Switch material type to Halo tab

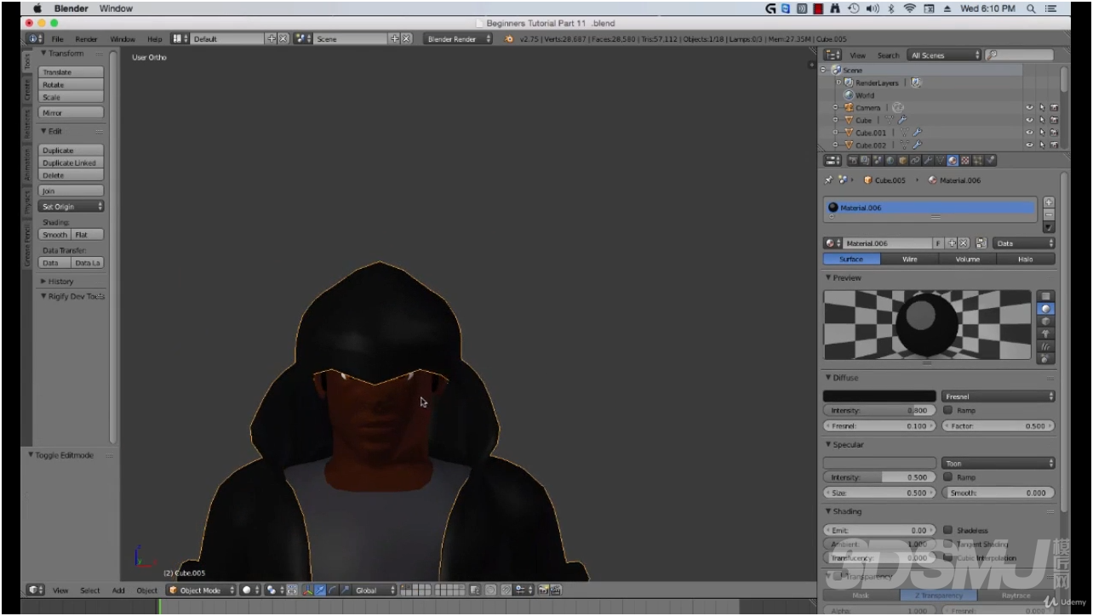[x=1026, y=259]
